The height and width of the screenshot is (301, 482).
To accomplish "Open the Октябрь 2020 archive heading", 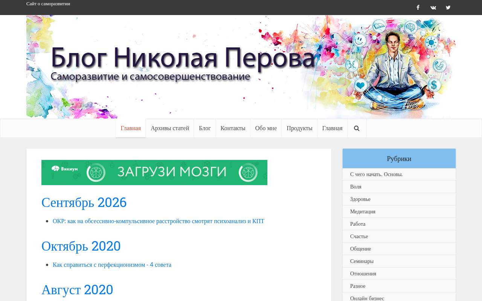I will coord(81,246).
